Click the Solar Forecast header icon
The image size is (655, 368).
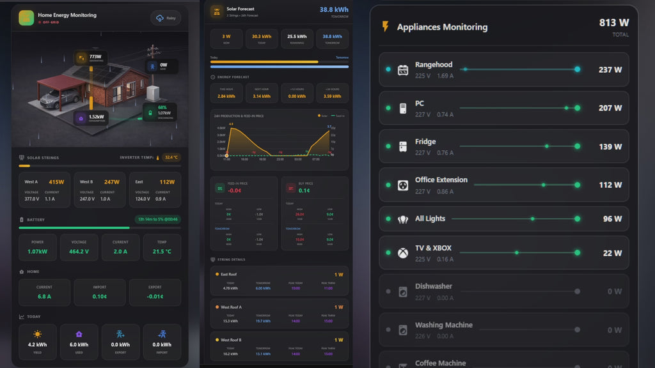(x=216, y=11)
